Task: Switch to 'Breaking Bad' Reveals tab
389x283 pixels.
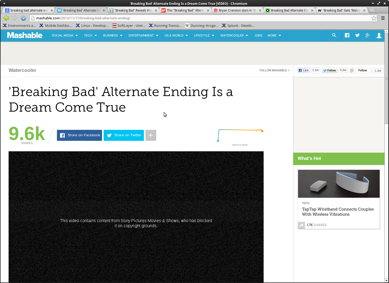Action: (133, 10)
